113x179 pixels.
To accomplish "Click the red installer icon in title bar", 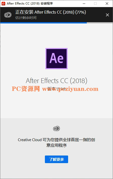I will (x=3, y=4).
